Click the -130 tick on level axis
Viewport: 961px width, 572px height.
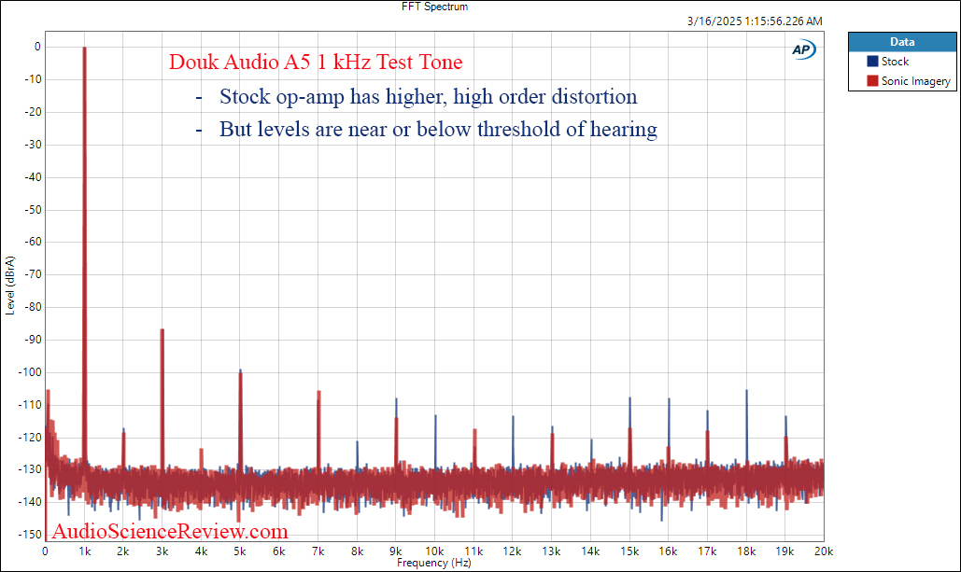point(31,469)
